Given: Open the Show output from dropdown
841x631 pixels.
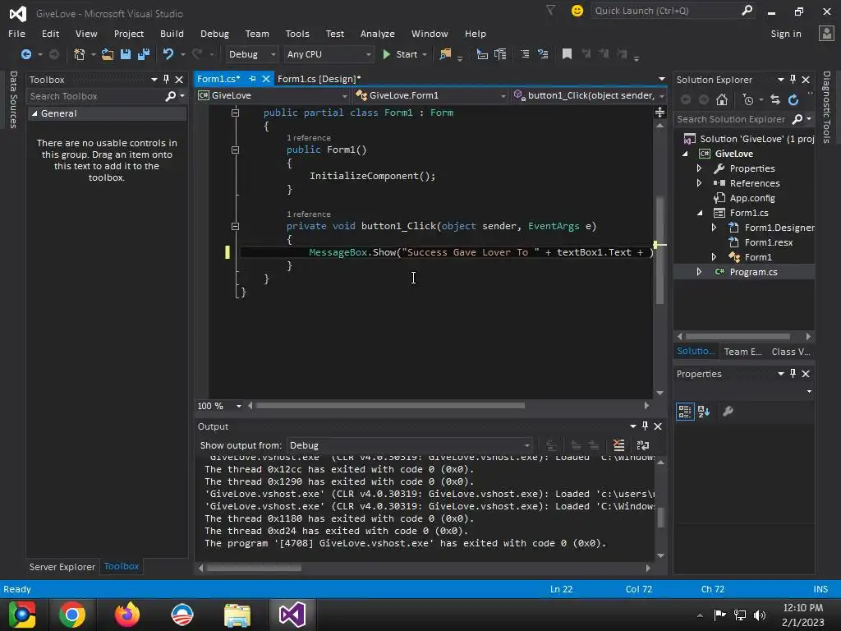Looking at the screenshot, I should 410,445.
